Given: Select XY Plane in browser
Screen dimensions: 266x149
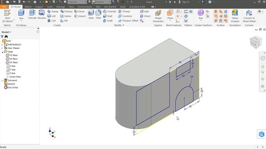Looking at the screenshot, I should pos(12,62).
